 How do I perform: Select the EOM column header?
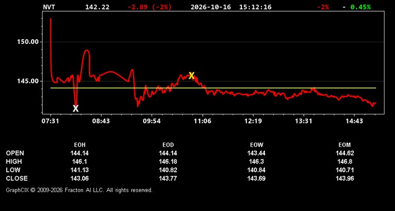(344, 145)
